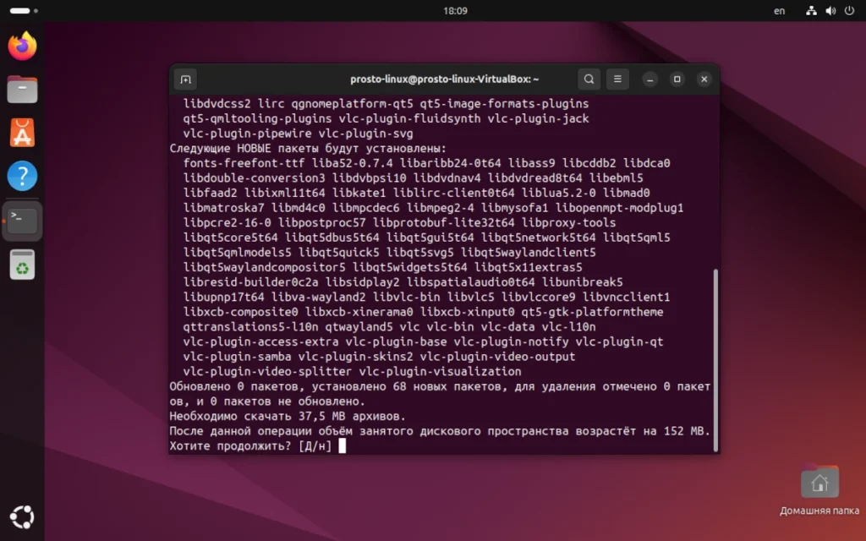Click the package name 'vlc-plugin-pipewire'
The width and height of the screenshot is (866, 541).
(247, 134)
